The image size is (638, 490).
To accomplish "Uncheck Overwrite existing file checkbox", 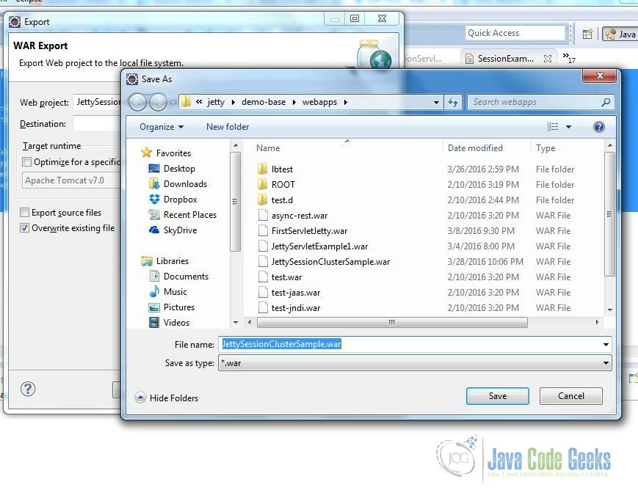I will pos(25,227).
